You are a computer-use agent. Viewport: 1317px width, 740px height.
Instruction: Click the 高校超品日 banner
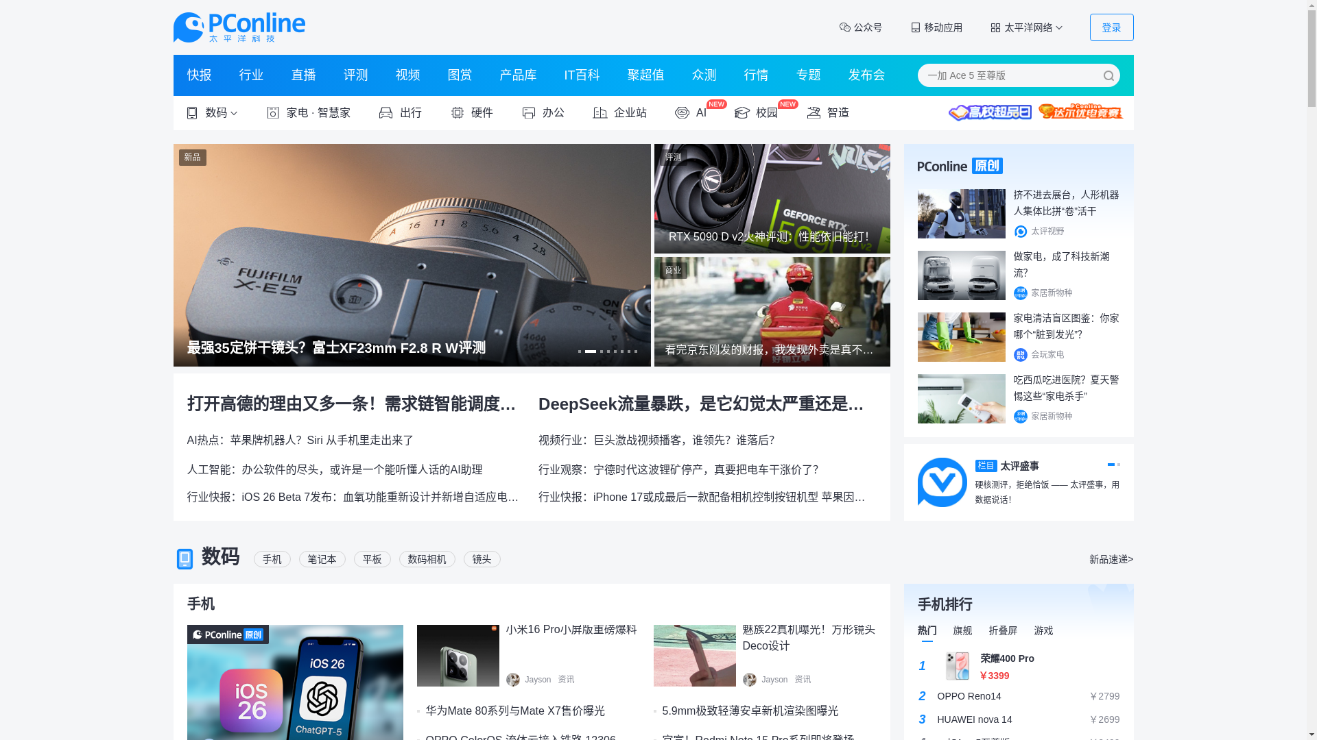click(990, 112)
